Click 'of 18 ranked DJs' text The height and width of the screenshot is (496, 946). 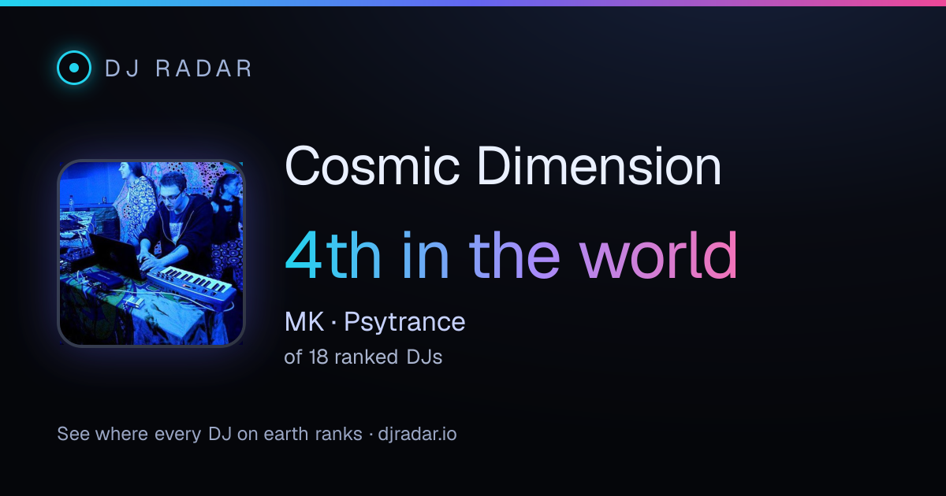[363, 357]
